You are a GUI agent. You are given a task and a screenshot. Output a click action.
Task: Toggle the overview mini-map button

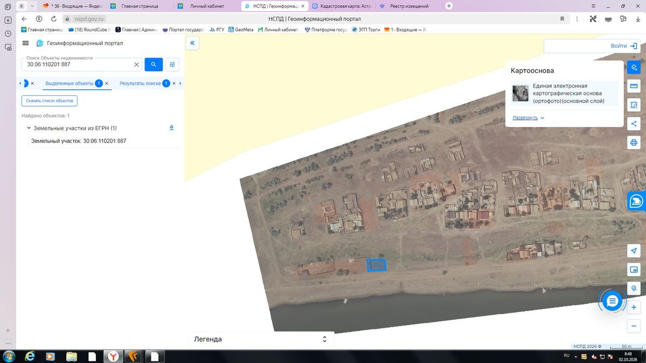(x=634, y=269)
